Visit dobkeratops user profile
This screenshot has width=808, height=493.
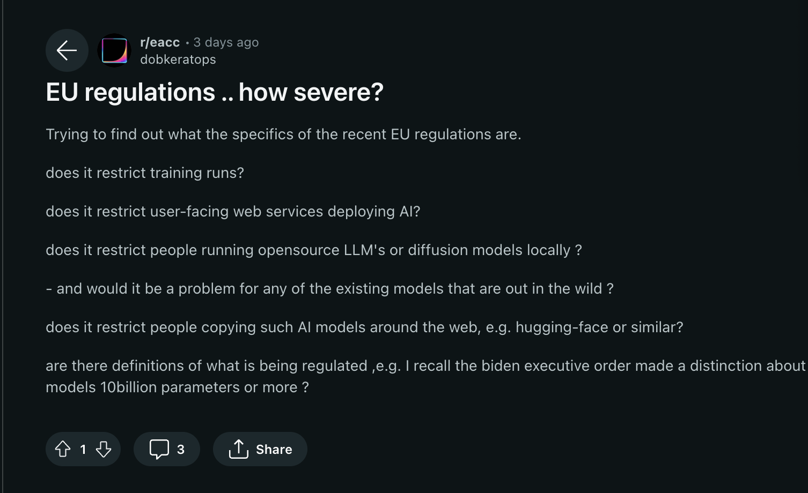[178, 59]
